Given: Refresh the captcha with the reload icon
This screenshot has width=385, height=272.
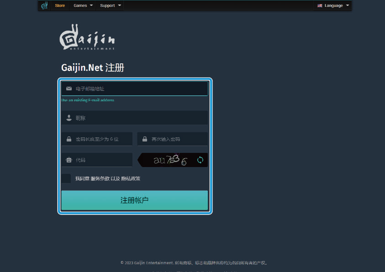Looking at the screenshot, I should click(x=200, y=160).
